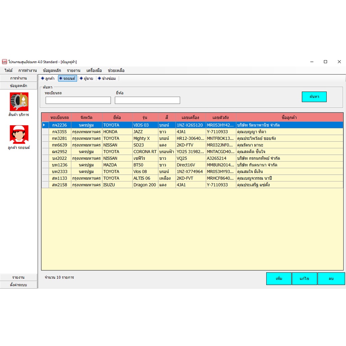Select the HONDA JAZZ row
This screenshot has height=346, width=346.
192,132
